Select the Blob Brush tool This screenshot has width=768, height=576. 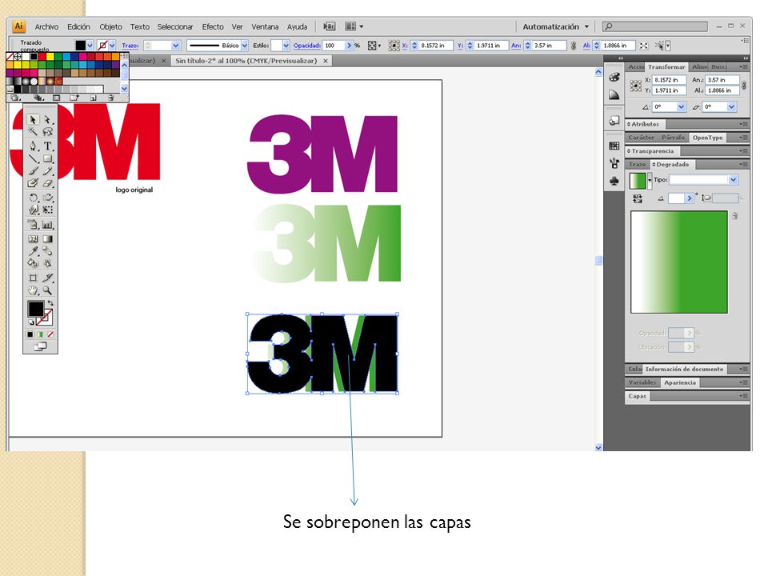click(33, 182)
